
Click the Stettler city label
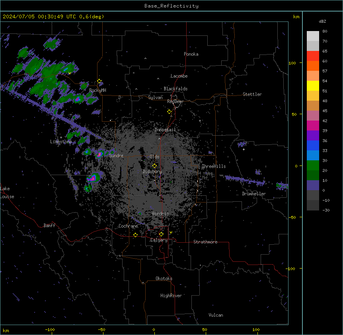coord(252,94)
